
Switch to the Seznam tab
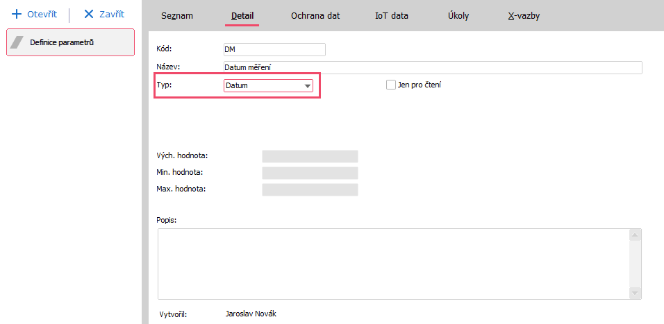(x=177, y=15)
